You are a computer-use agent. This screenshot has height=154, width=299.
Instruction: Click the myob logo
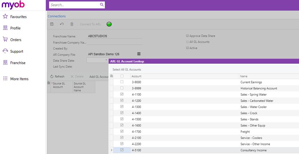click(13, 5)
